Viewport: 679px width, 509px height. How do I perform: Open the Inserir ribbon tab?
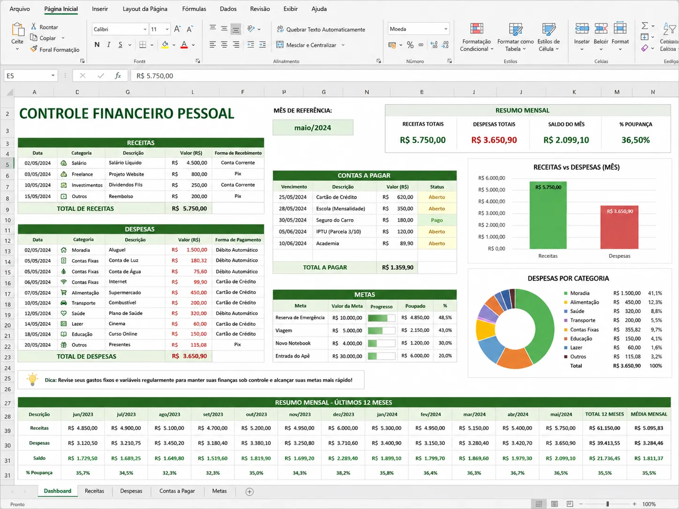(100, 9)
